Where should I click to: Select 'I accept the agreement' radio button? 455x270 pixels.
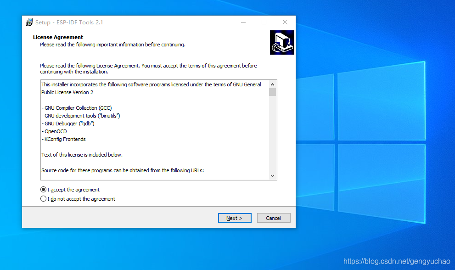click(43, 190)
